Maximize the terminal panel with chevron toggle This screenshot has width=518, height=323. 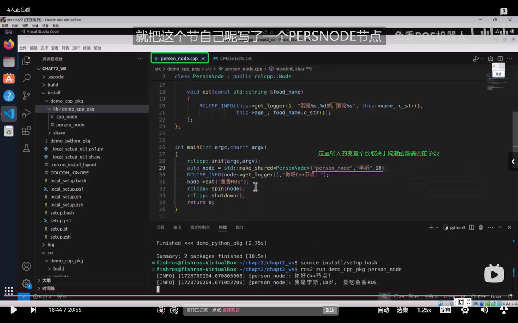click(x=500, y=227)
